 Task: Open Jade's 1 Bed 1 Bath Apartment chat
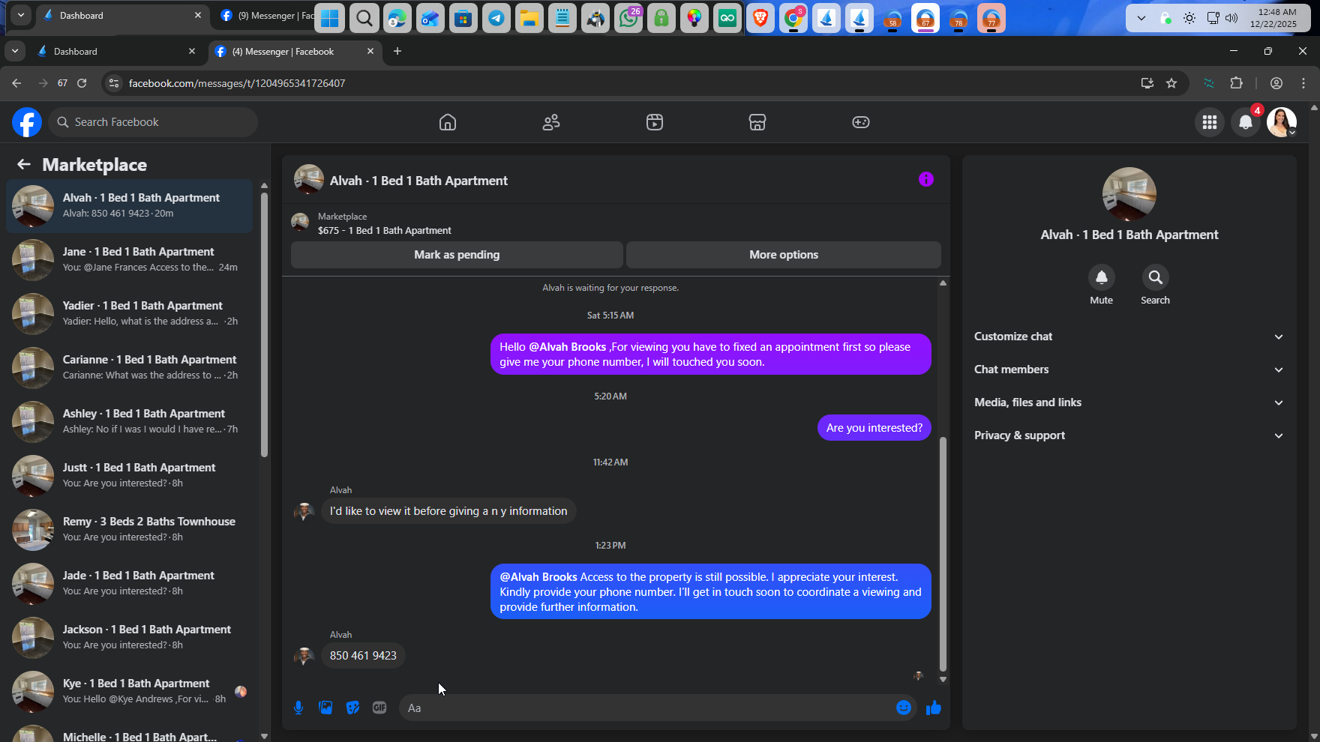(x=129, y=584)
